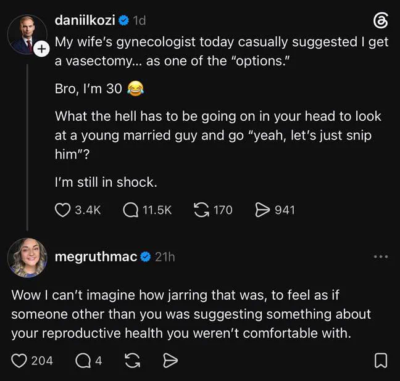This screenshot has height=381, width=400.
Task: View megruthmac's profile picture
Action: (27, 258)
